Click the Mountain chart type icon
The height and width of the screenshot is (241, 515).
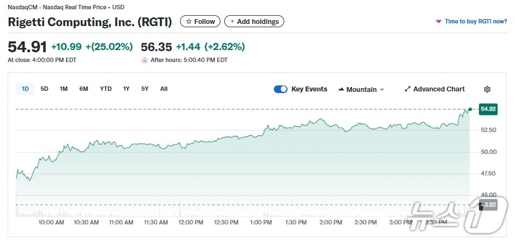point(341,89)
